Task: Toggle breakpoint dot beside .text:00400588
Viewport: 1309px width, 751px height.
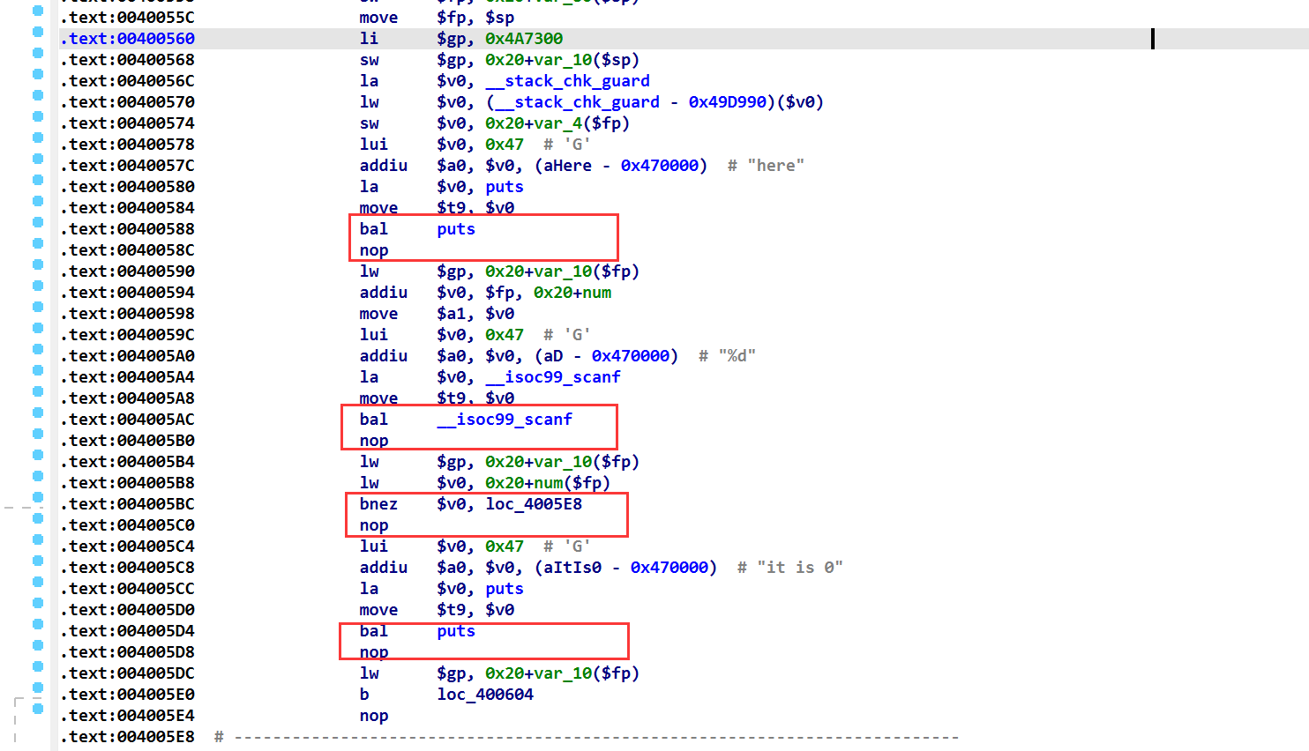Action: pos(38,222)
